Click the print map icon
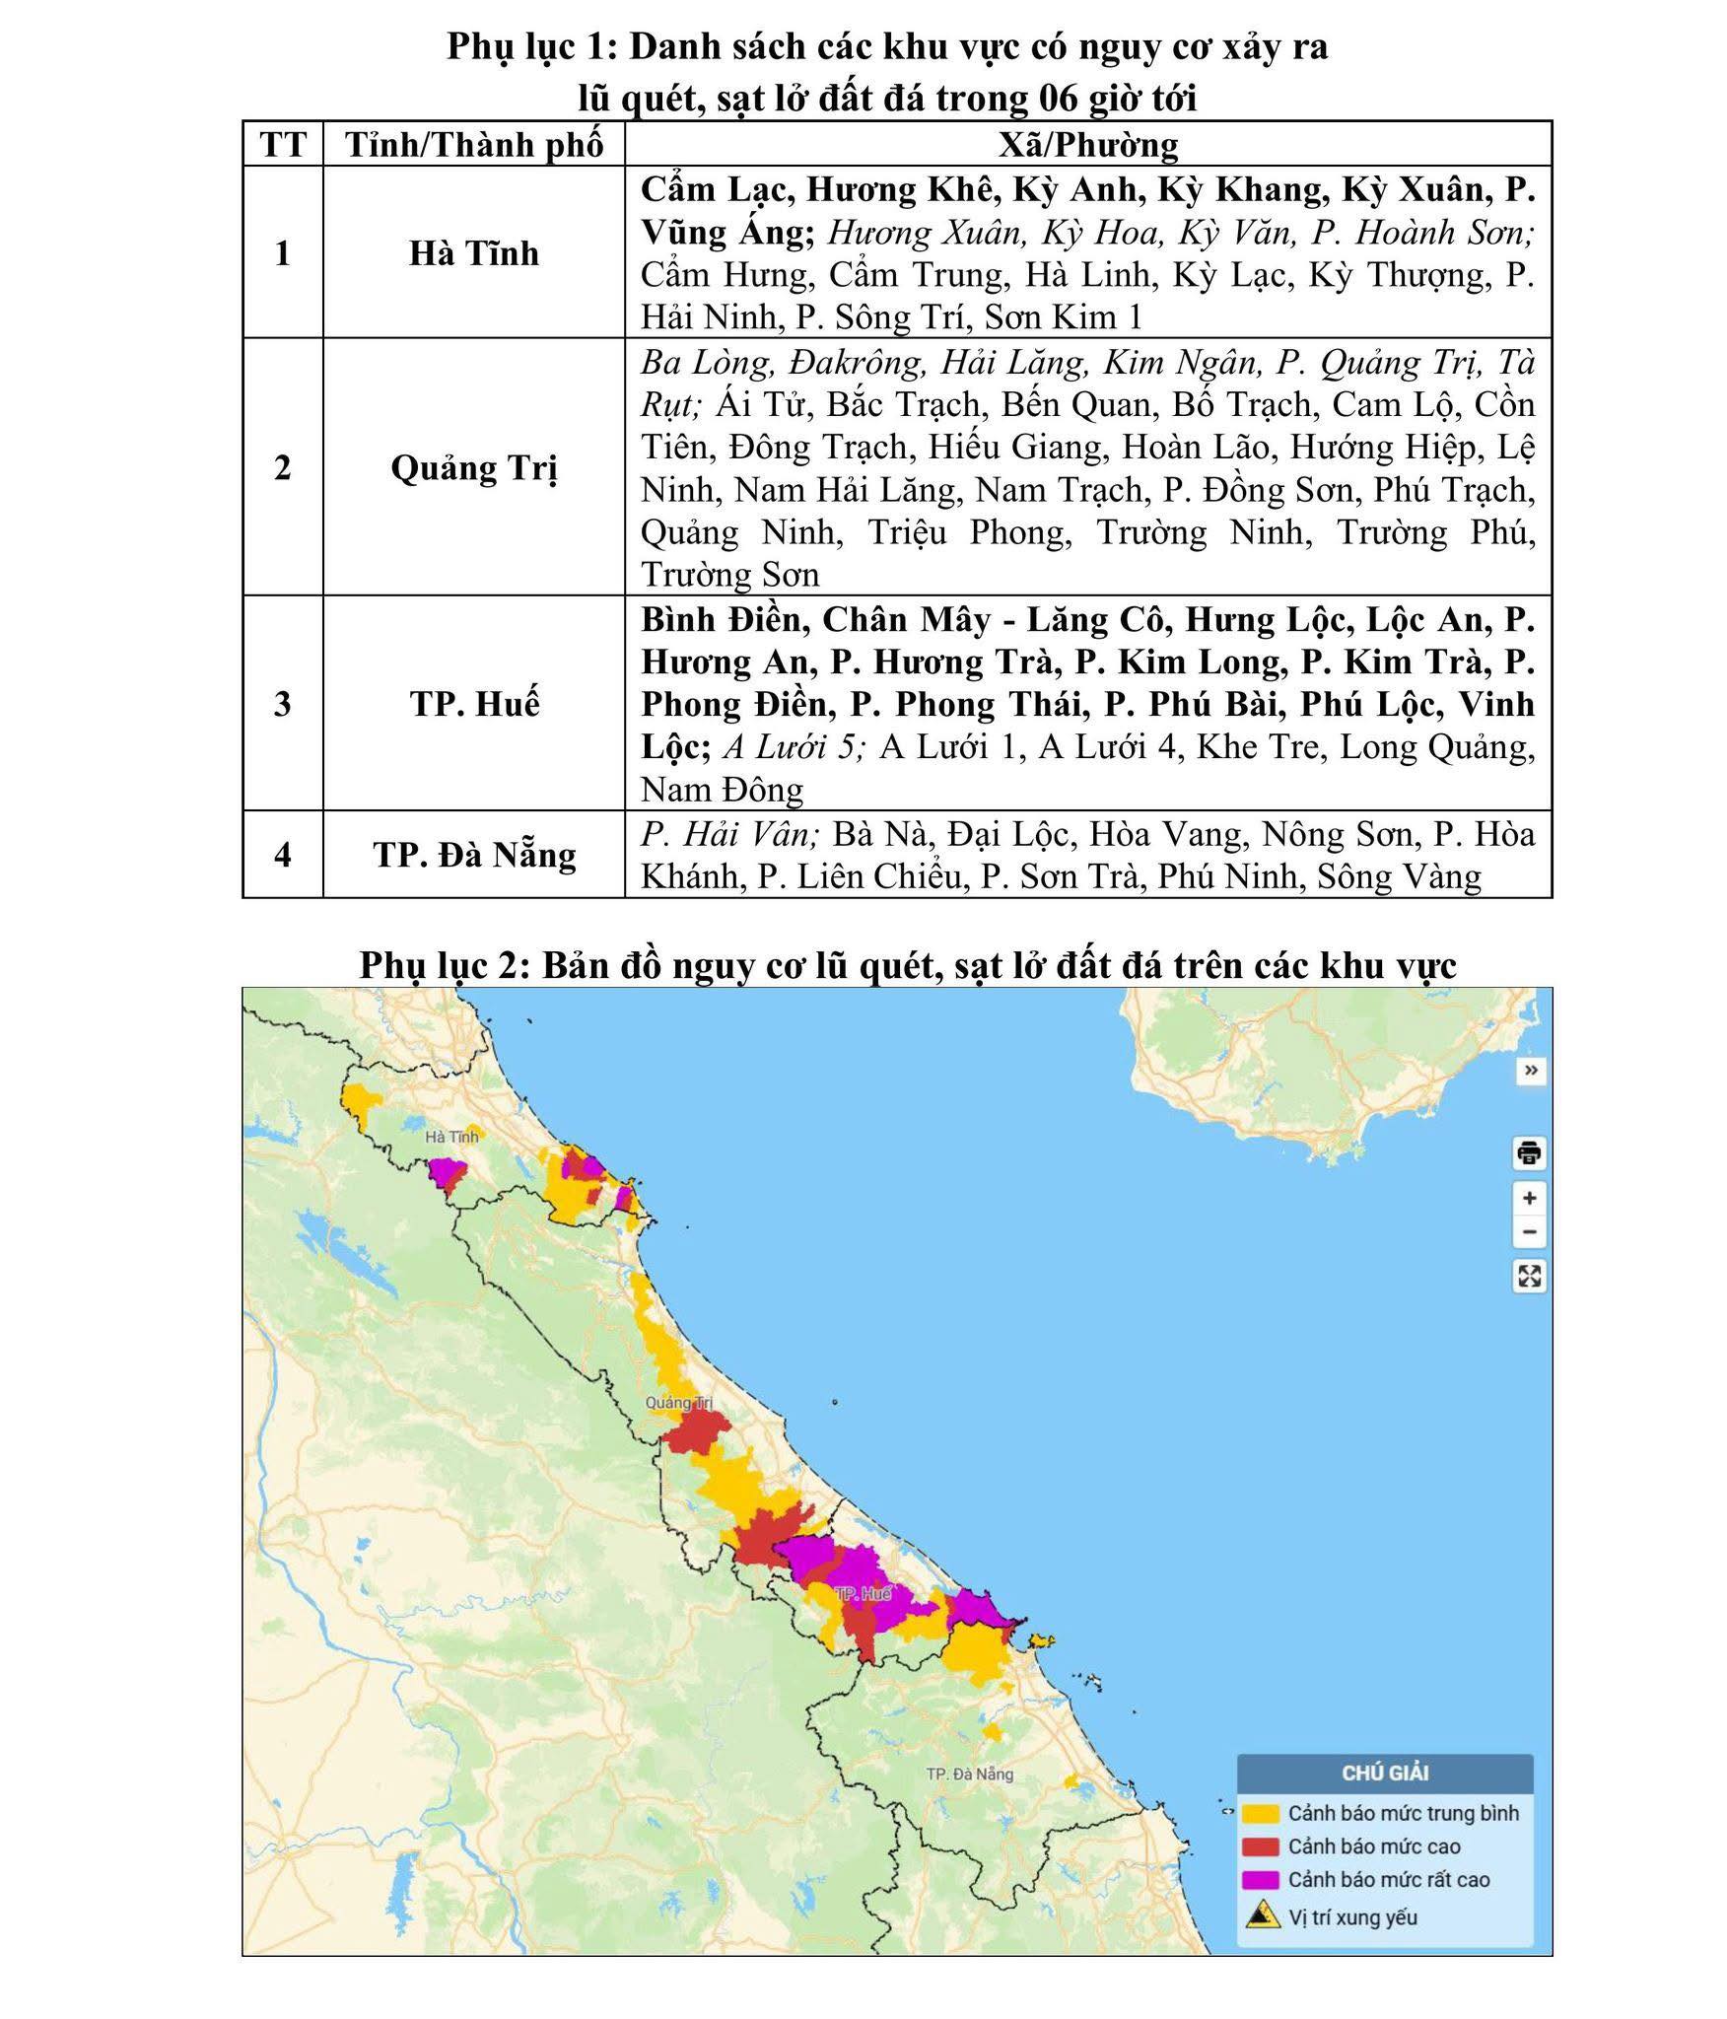 [1529, 1152]
